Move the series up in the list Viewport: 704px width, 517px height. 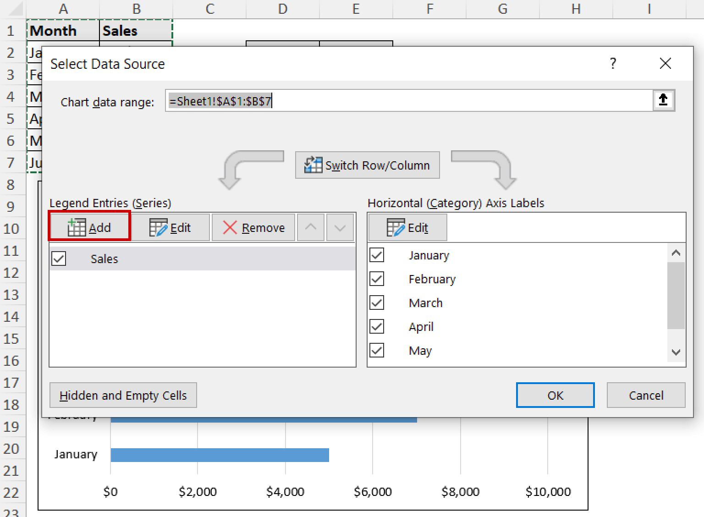point(311,227)
